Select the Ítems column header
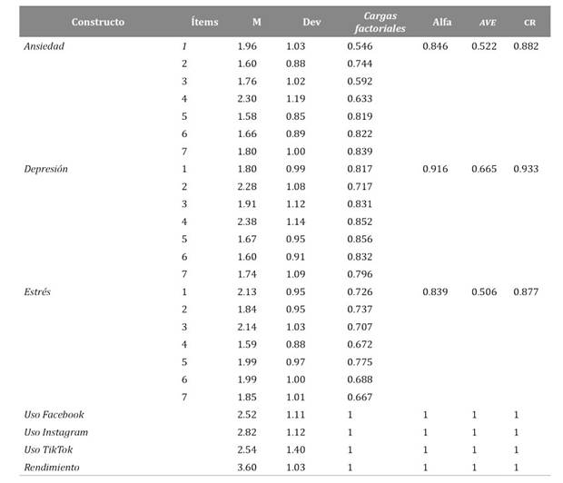The image size is (563, 483). pos(205,21)
